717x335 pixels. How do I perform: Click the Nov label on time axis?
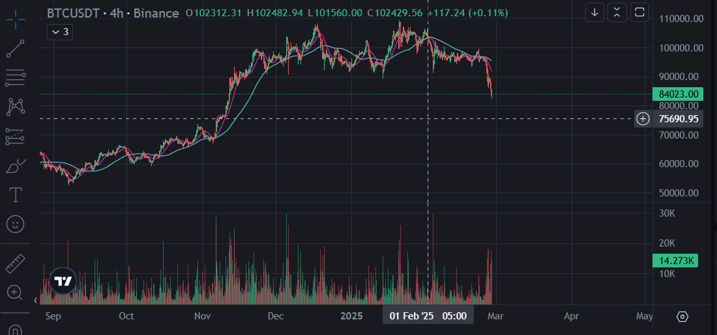201,316
